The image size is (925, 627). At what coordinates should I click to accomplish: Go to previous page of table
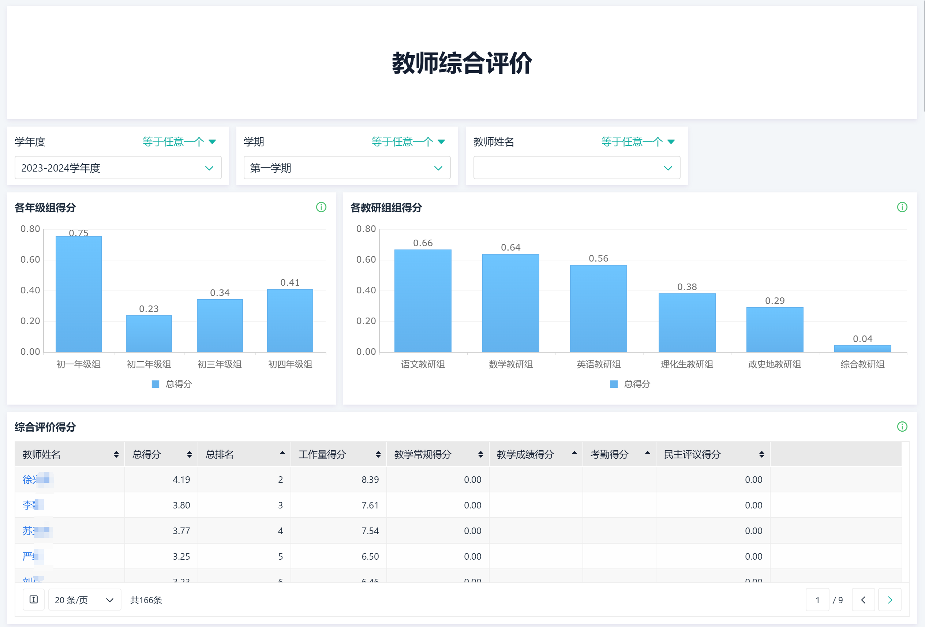(x=863, y=600)
